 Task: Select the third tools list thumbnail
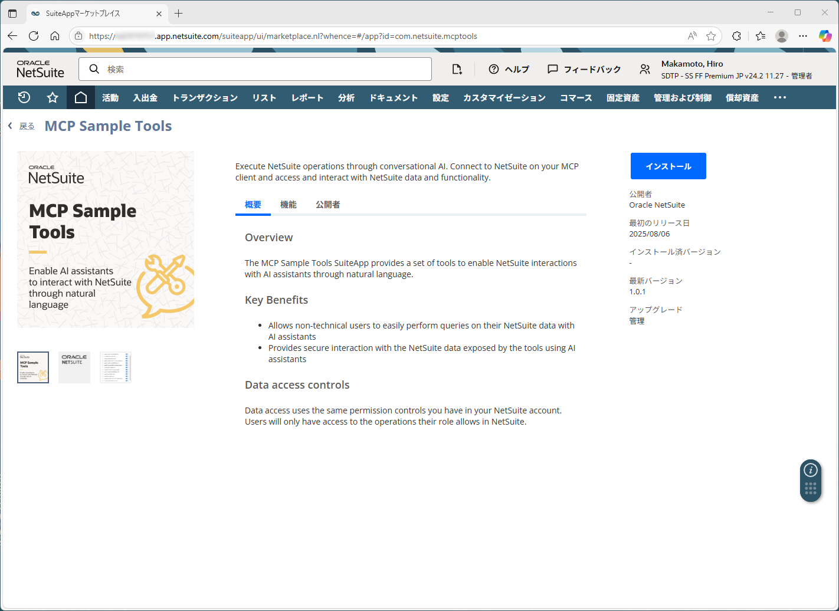(x=116, y=367)
